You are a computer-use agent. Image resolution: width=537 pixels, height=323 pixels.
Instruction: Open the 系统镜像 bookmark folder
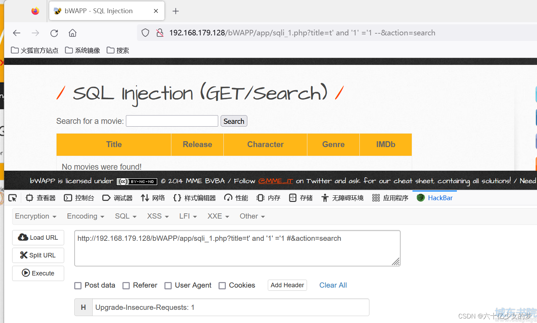[x=83, y=51]
